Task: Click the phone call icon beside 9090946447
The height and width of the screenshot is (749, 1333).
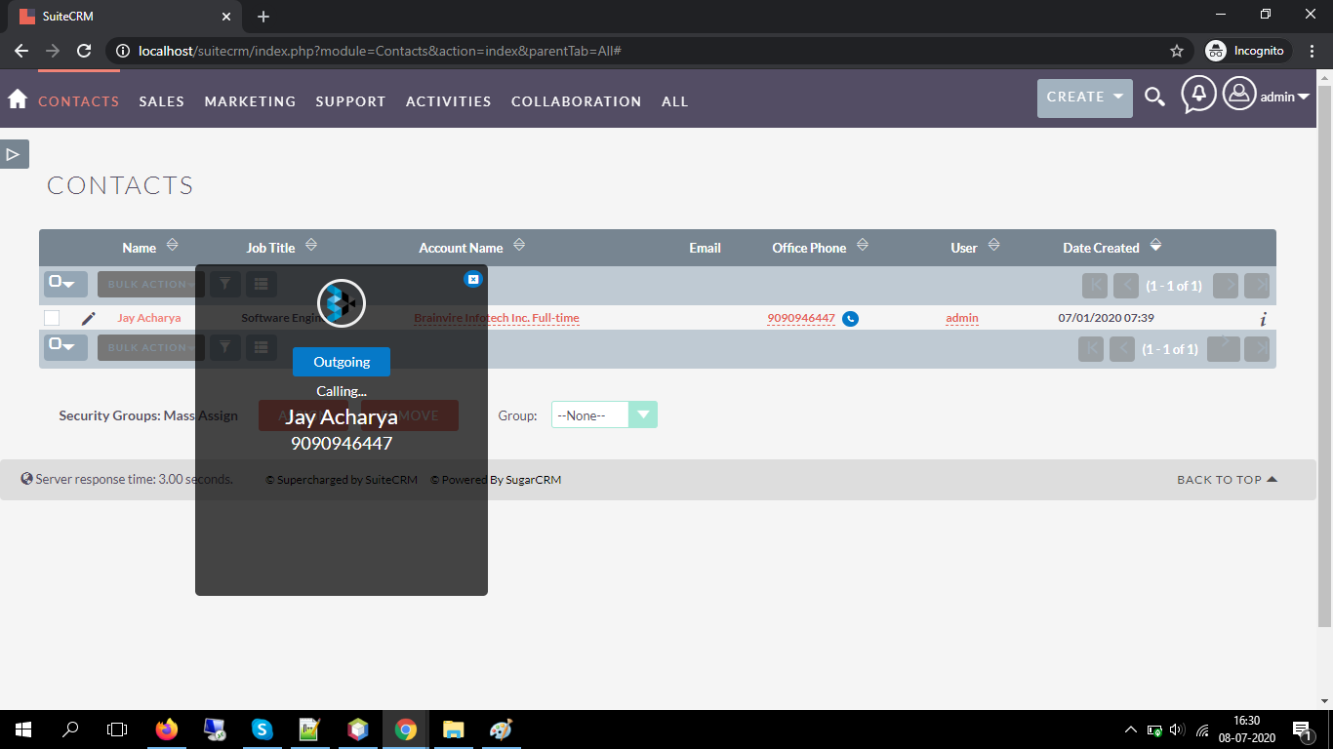Action: tap(850, 318)
